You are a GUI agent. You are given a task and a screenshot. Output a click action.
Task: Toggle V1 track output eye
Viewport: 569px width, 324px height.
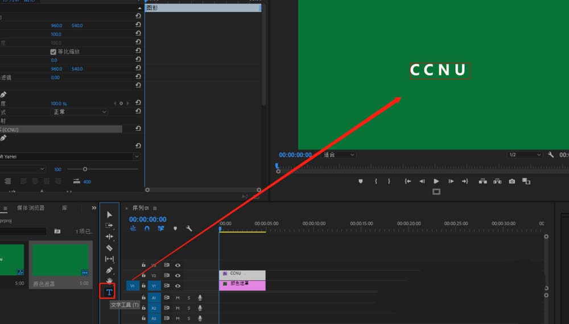[178, 286]
